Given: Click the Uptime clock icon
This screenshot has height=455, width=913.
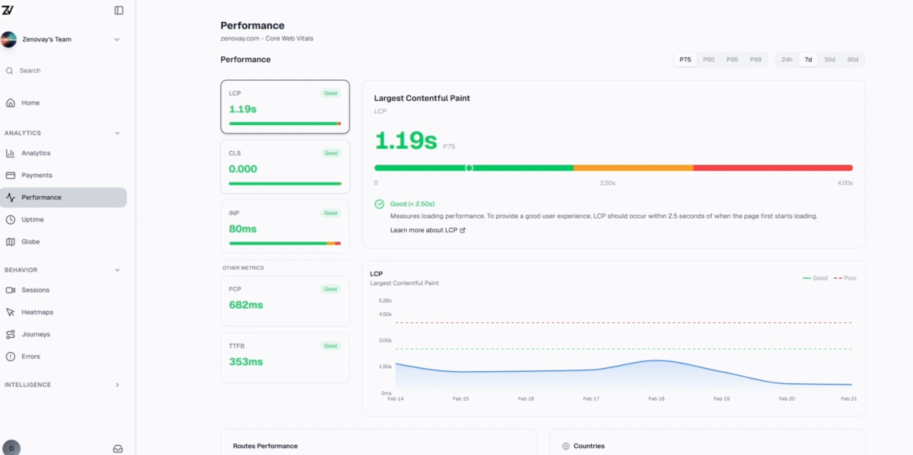Looking at the screenshot, I should point(11,220).
